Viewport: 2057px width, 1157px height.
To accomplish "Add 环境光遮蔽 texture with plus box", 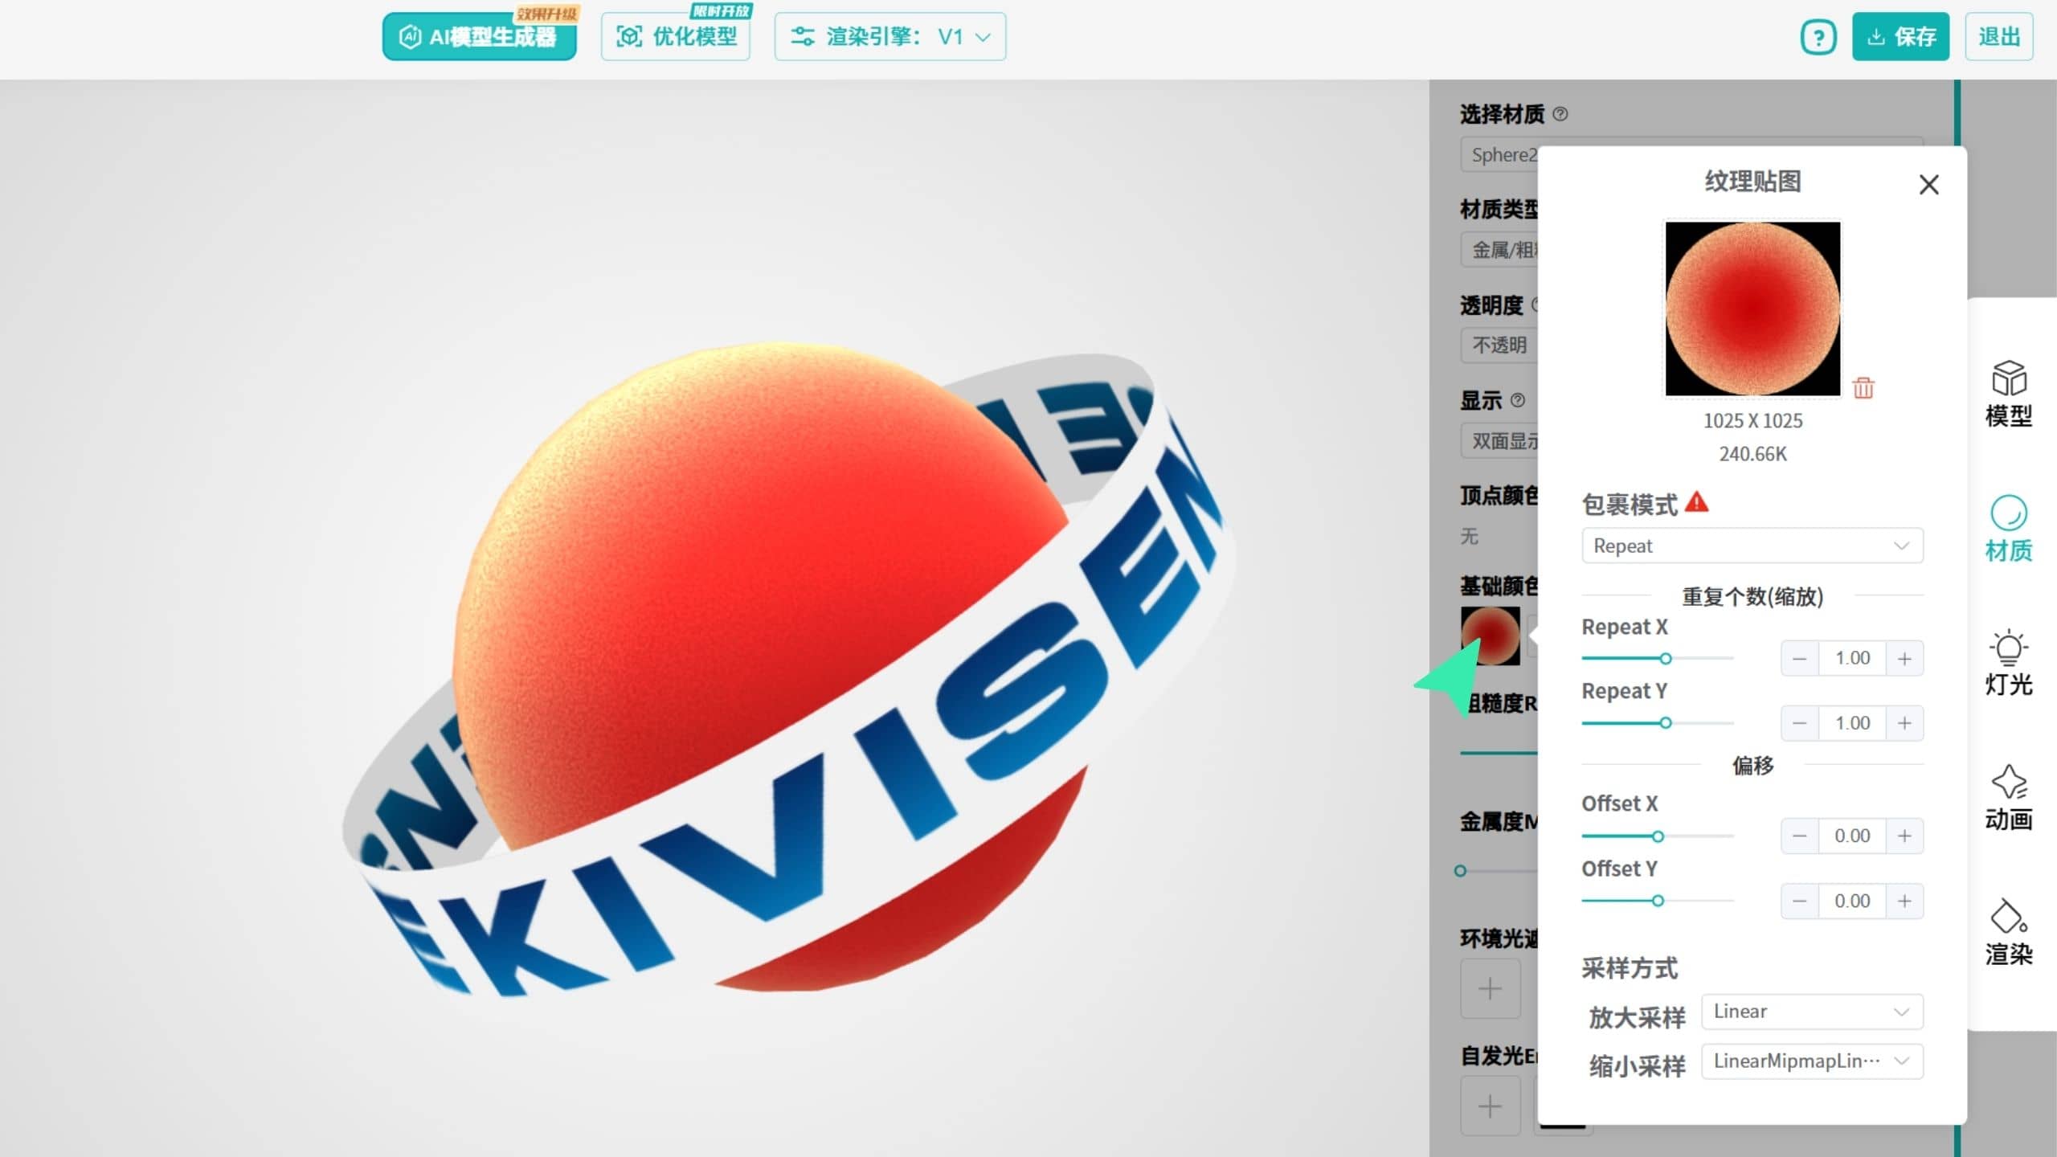I will [x=1490, y=988].
